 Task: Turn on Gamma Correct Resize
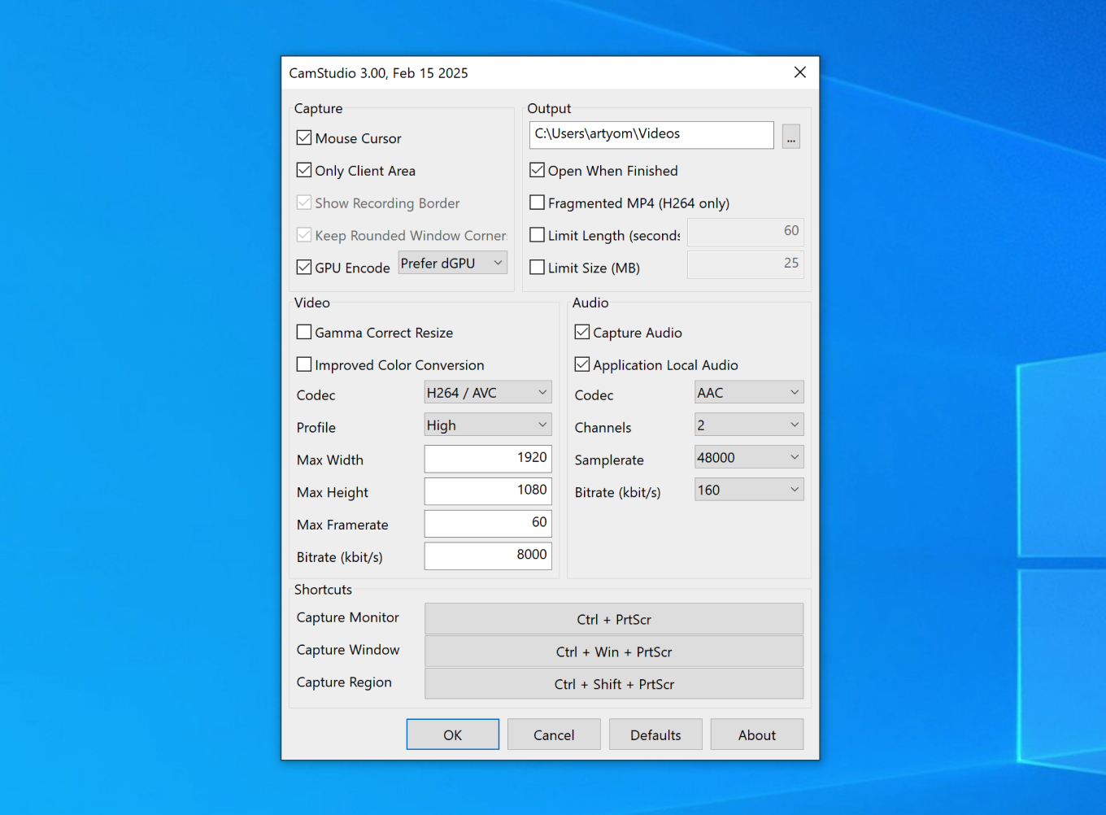(304, 333)
